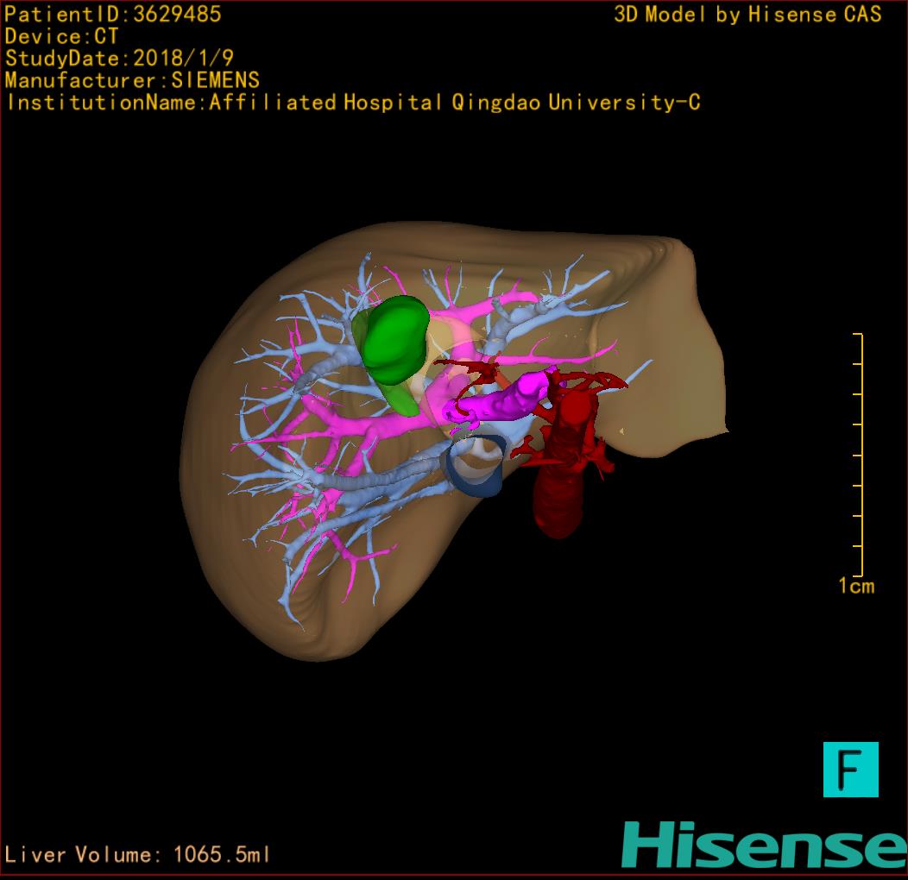Click the 'Device:CT' label
The width and height of the screenshot is (908, 880).
(61, 36)
